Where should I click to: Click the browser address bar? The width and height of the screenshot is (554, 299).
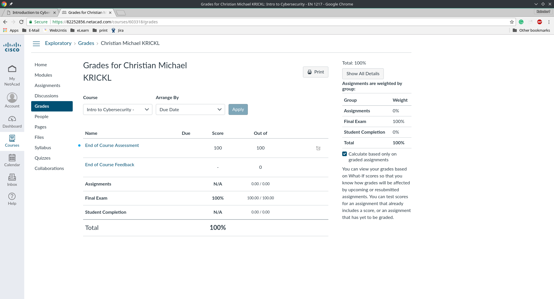click(260, 22)
